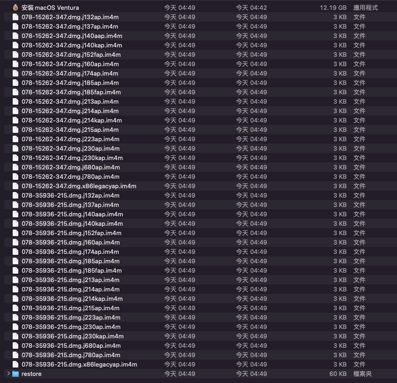Click the document icon of 078-35936-215.dmg.j132ap.im4m

click(x=15, y=195)
